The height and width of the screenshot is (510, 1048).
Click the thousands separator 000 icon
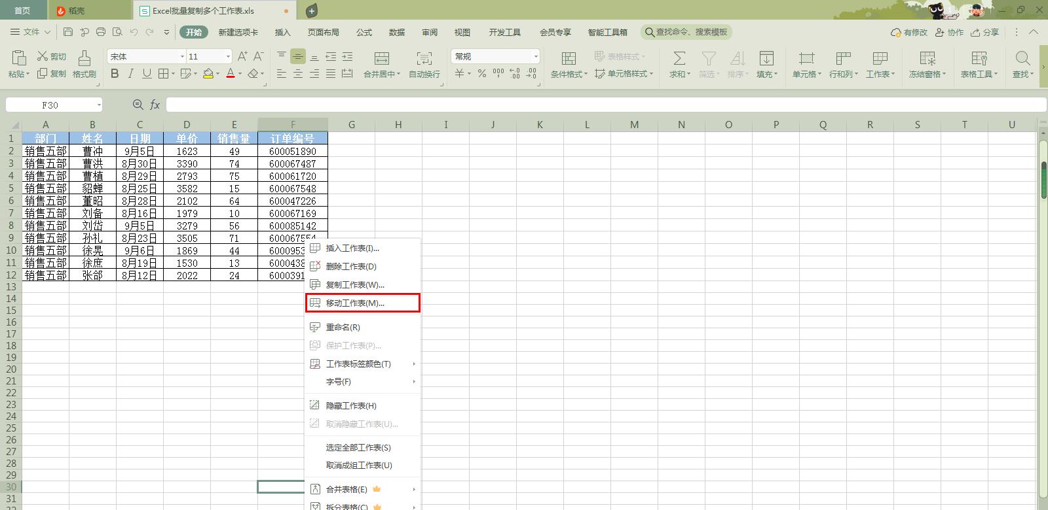[x=498, y=74]
